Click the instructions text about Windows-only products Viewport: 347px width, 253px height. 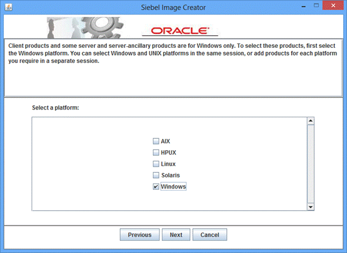click(172, 53)
